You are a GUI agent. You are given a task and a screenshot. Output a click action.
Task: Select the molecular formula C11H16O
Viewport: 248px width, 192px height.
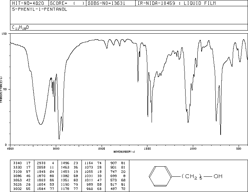[20, 27]
